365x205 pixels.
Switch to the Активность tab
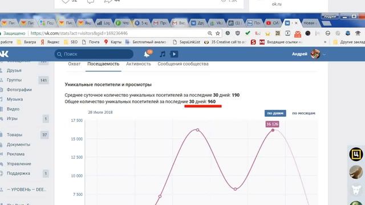point(138,64)
